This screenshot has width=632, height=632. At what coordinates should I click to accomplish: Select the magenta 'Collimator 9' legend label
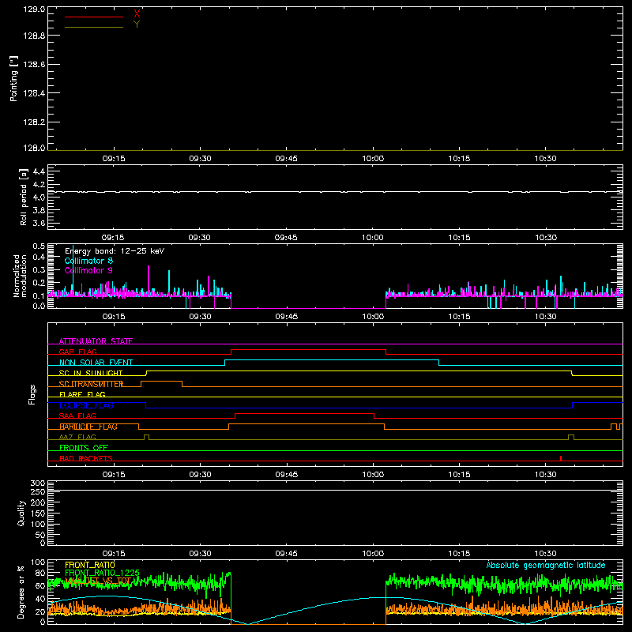coord(88,270)
